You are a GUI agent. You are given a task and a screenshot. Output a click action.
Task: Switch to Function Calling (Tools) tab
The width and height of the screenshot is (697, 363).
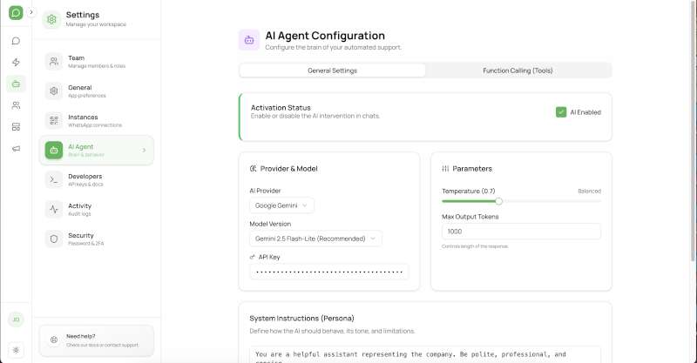pos(518,71)
